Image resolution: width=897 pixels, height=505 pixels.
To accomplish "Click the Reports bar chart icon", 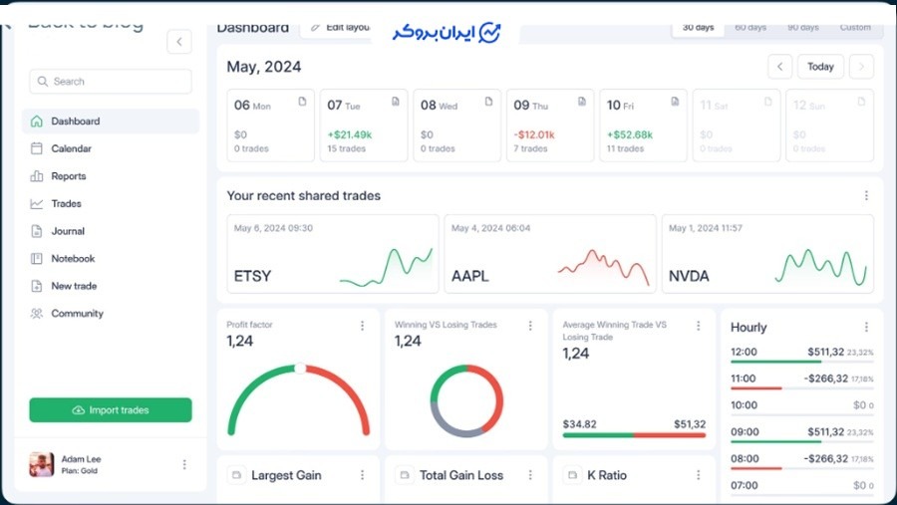I will (37, 176).
